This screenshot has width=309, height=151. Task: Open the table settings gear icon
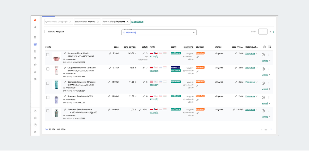264,47
